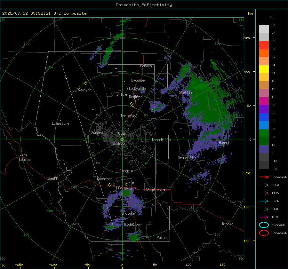This screenshot has width=288, height=269.
Task: Click the asterisk marker above Limestone
Action: point(60,121)
